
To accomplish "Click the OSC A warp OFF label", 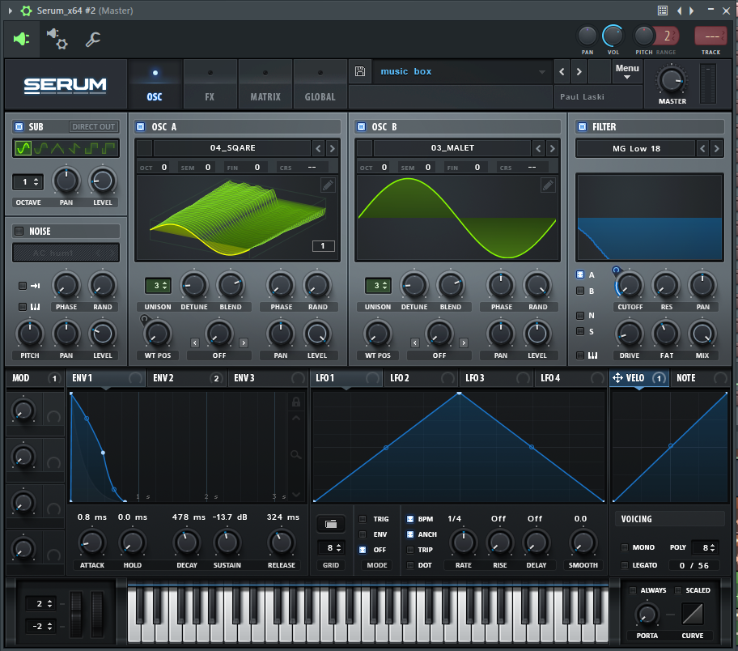I will tap(218, 355).
